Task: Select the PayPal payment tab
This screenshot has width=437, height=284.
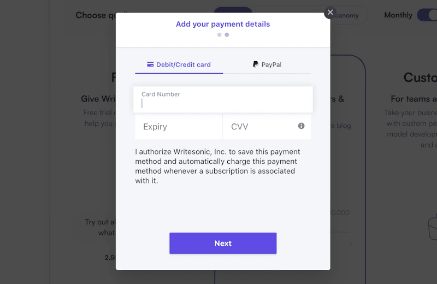Action: click(267, 64)
